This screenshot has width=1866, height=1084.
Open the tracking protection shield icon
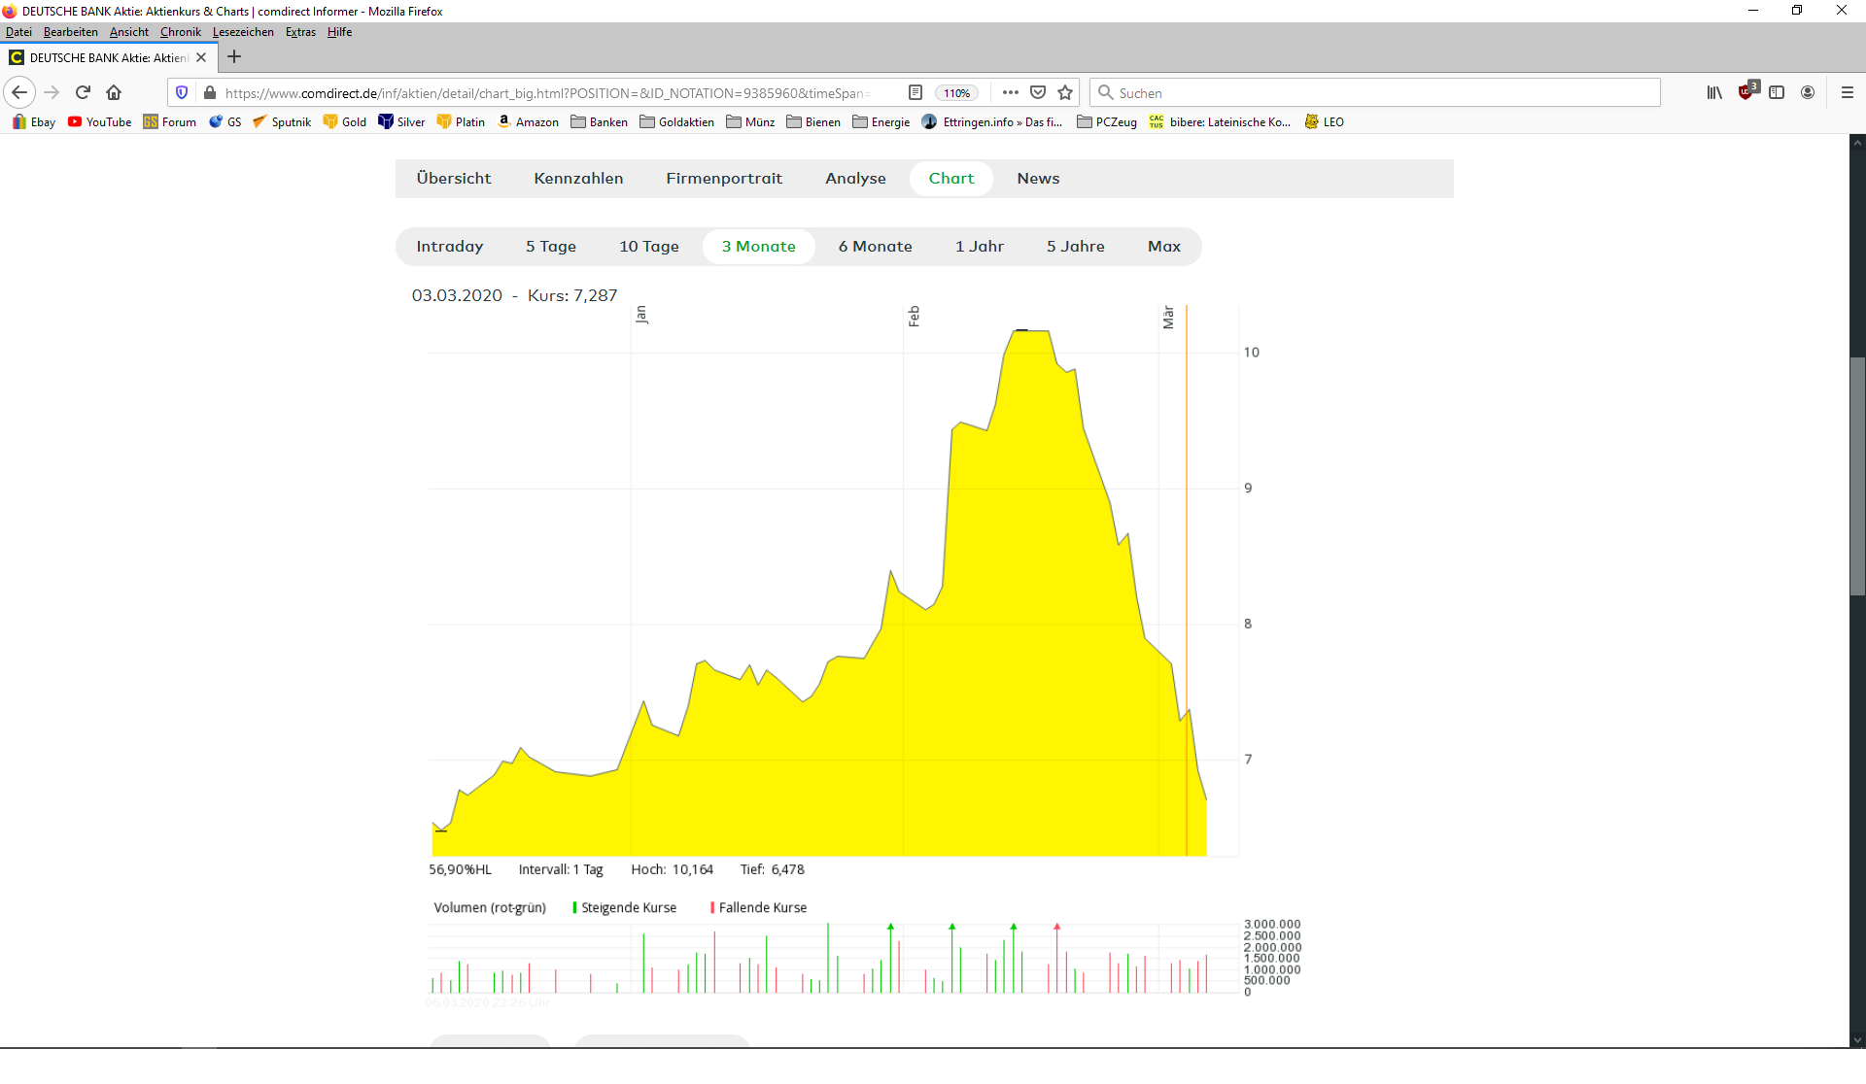click(x=182, y=92)
